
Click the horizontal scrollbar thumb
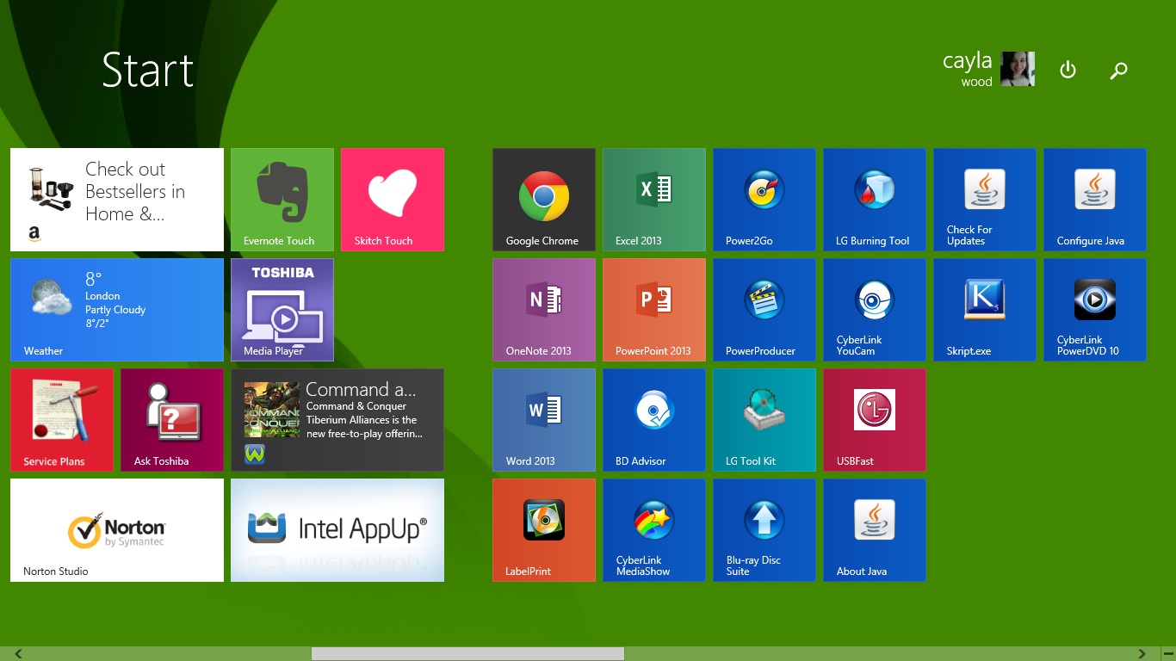[x=467, y=654]
